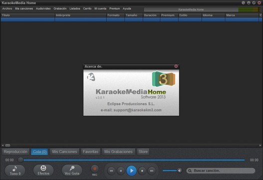Open the Tono 0 pitch control
The width and height of the screenshot is (263, 180).
[x=15, y=170]
